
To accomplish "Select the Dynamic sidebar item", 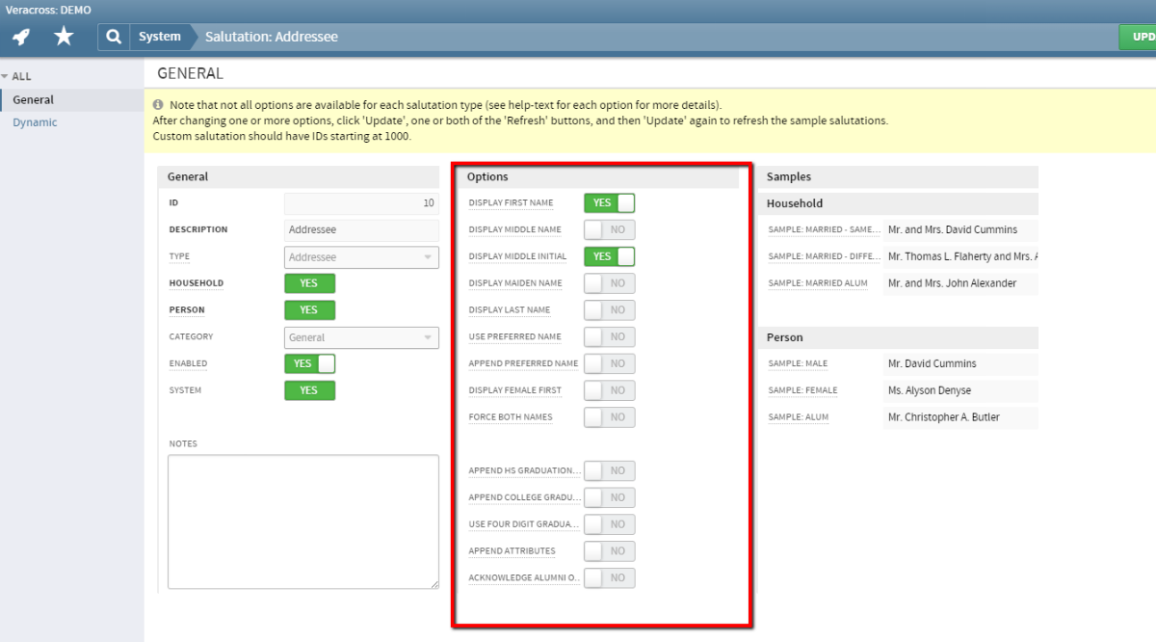I will pos(35,122).
